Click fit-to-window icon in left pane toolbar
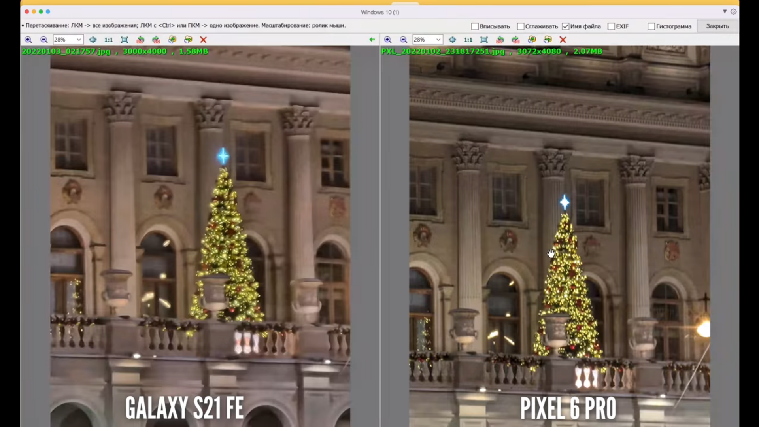This screenshot has height=427, width=759. click(124, 40)
